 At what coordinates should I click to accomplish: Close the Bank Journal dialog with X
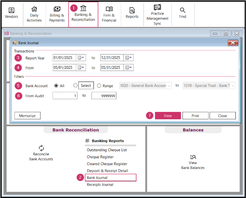[233, 43]
